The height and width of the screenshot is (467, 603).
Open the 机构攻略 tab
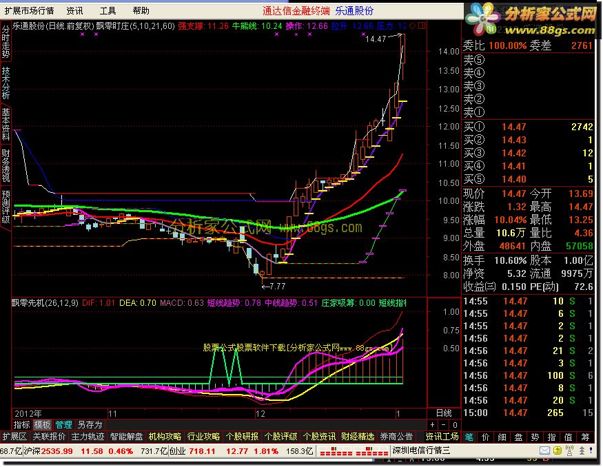tap(165, 437)
